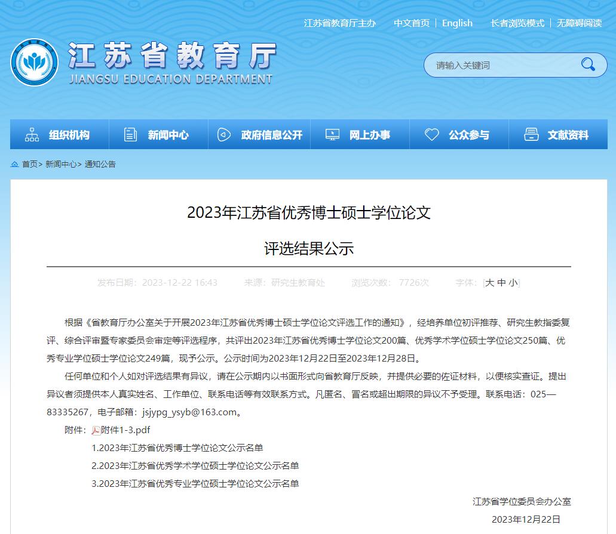Image resolution: width=616 pixels, height=534 pixels.
Task: Open the 组织机构 navigation menu
Action: coord(69,135)
